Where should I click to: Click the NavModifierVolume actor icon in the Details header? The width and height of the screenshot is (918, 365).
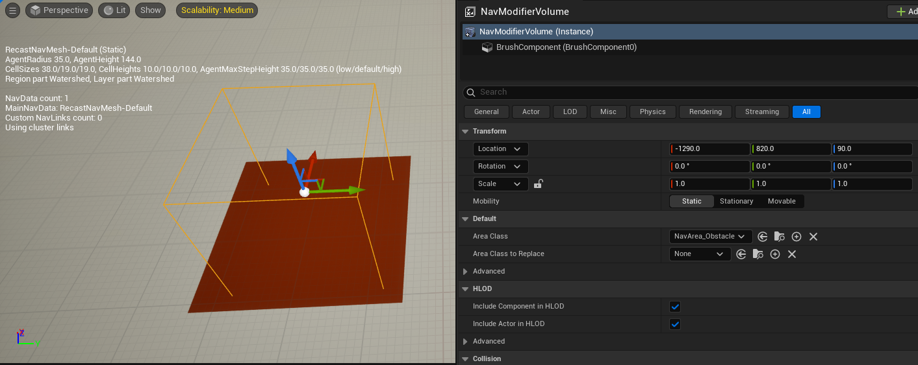470,12
